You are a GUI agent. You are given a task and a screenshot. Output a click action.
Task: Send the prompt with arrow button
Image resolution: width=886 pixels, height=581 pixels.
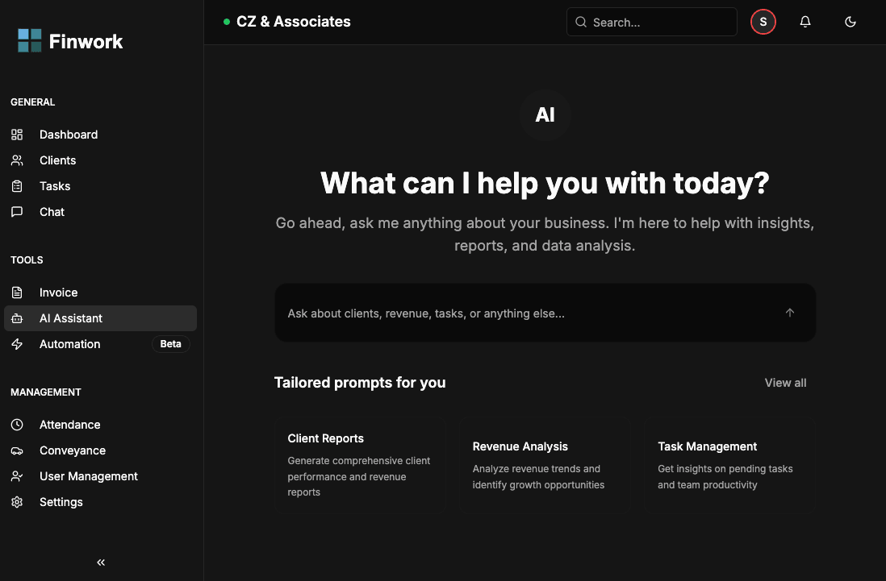click(789, 313)
